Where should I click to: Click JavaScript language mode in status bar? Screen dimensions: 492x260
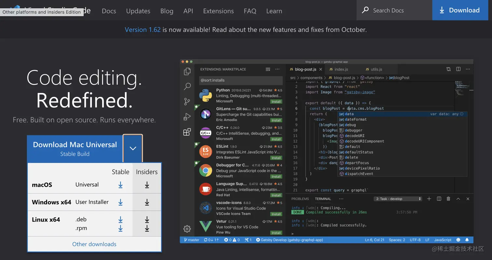click(443, 240)
